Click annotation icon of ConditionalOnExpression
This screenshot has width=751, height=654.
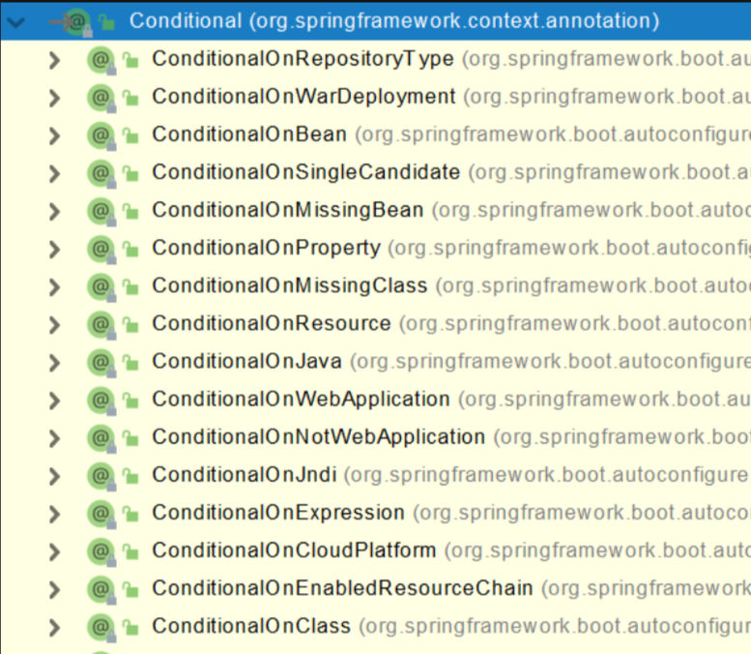101,515
